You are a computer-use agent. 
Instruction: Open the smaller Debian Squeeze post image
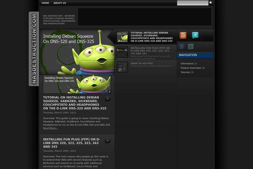(x=77, y=84)
